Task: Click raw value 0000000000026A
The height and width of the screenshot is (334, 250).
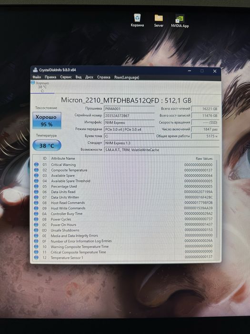Action: pos(199,240)
